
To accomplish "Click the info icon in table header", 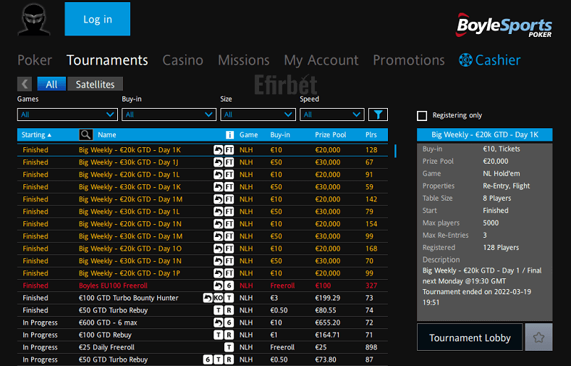I will (x=229, y=135).
